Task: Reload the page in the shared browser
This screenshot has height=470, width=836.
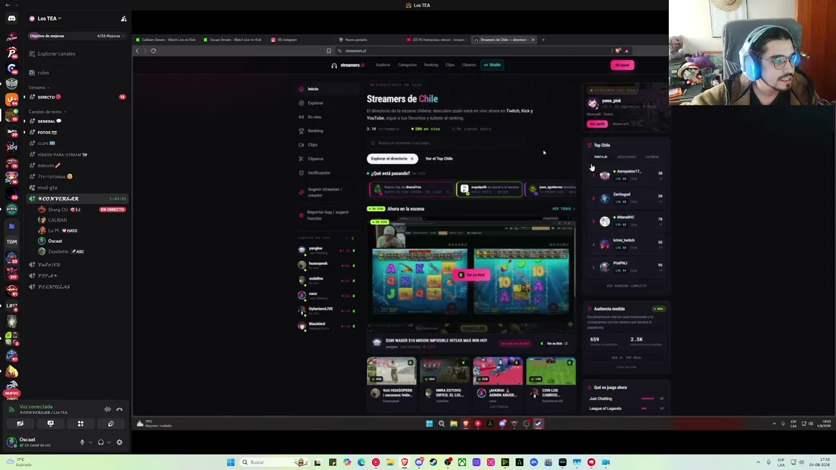Action: (x=153, y=50)
